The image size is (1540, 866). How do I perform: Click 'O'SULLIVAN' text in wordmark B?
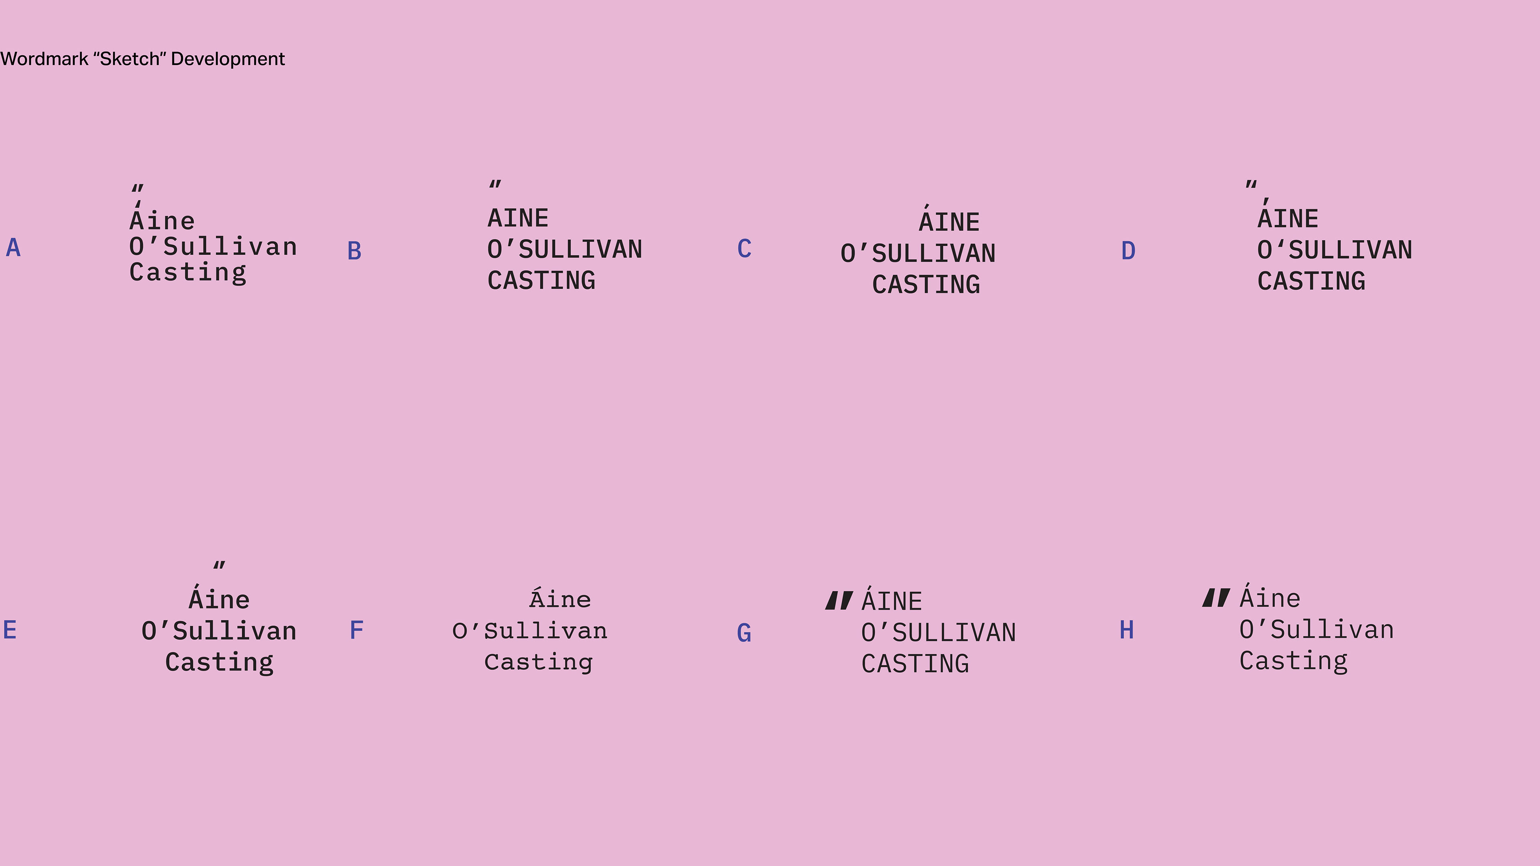[565, 249]
